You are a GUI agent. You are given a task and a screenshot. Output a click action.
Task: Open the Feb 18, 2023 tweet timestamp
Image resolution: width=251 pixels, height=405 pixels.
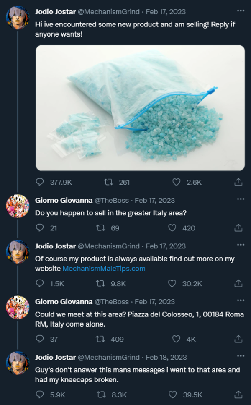pos(166,358)
